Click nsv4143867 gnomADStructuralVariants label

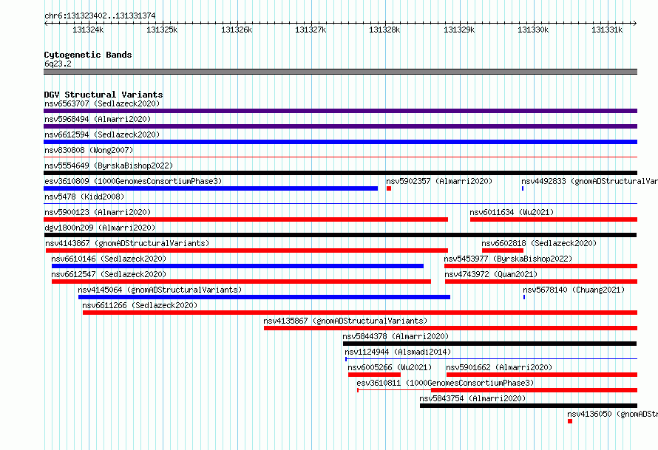127,243
